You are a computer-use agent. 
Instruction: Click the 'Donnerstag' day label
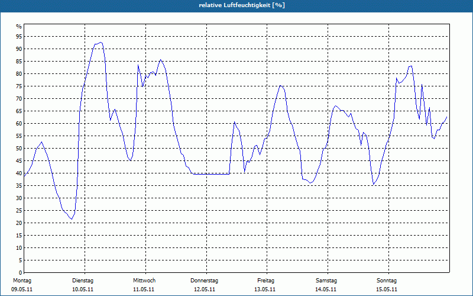204,281
